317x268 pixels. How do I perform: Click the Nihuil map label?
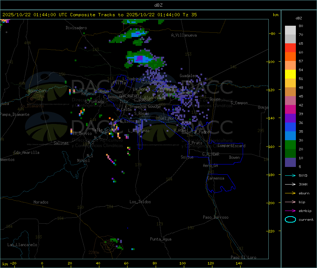point(83,161)
